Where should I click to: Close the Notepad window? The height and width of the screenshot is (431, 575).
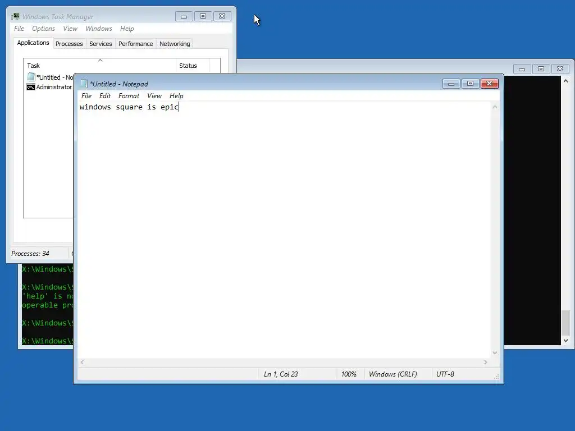click(x=489, y=84)
